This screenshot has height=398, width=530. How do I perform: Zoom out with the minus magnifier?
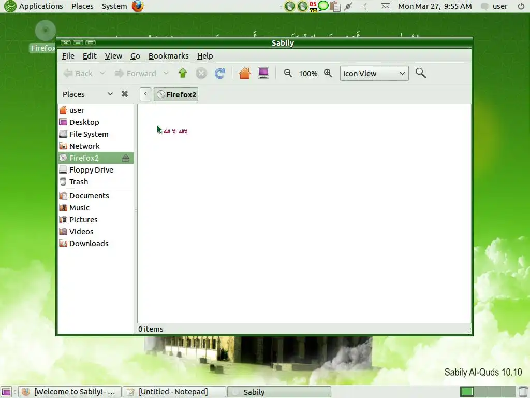[288, 73]
